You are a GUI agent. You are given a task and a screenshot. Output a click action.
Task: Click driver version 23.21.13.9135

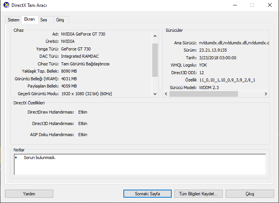click(213, 50)
